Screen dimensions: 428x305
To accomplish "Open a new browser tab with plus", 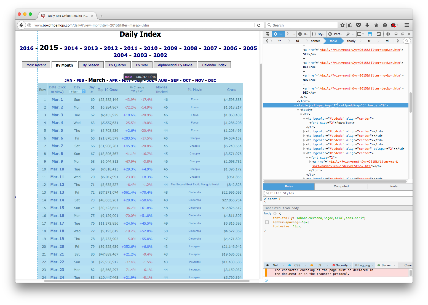I will click(101, 16).
